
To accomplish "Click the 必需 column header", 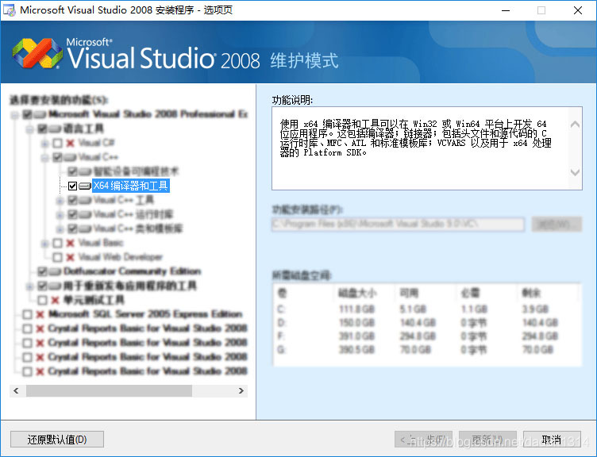I will pos(471,293).
